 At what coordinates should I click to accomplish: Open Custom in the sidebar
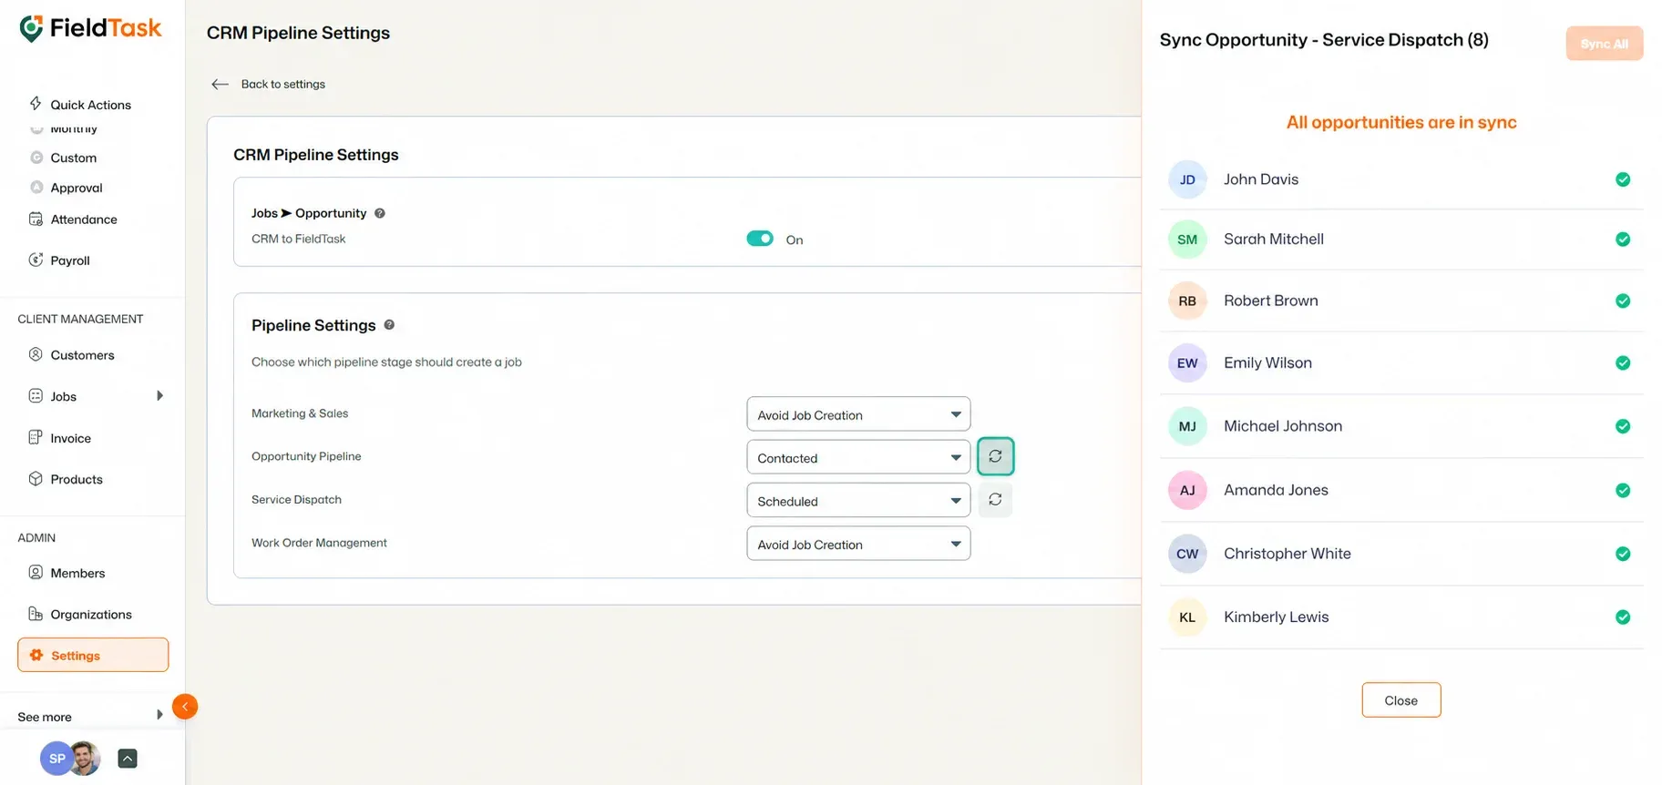point(74,158)
